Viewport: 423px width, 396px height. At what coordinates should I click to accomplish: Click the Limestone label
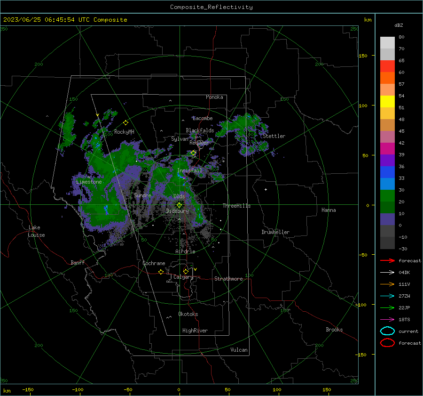tap(89, 182)
